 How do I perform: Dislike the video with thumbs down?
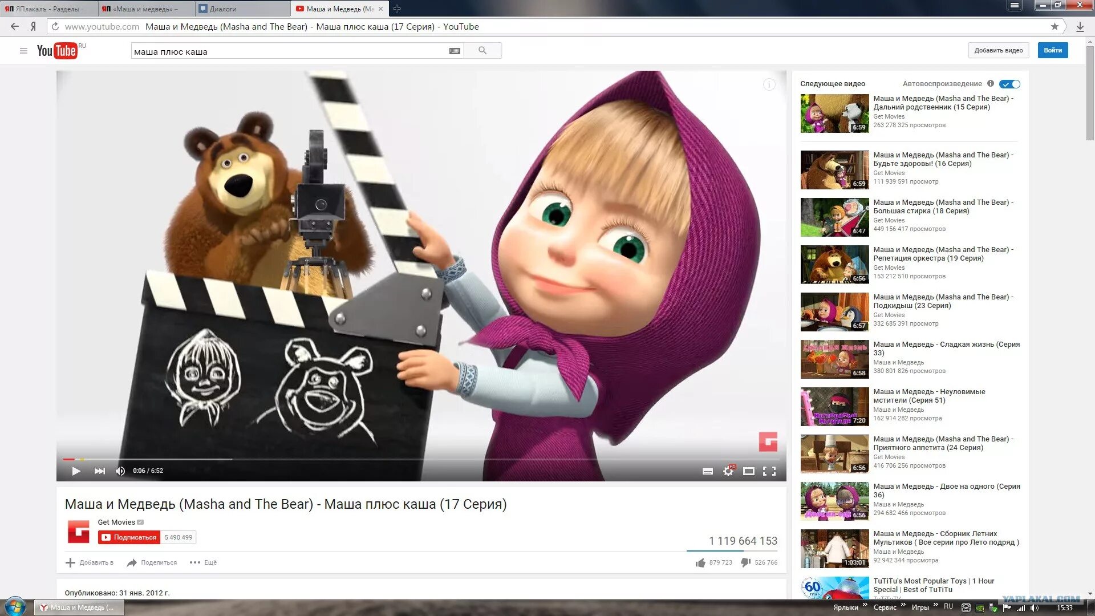tap(745, 563)
